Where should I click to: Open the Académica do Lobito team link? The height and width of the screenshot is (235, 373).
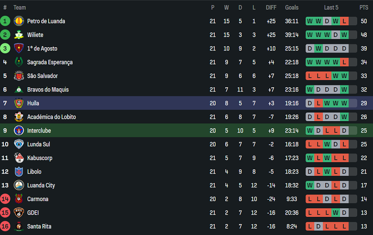point(51,117)
